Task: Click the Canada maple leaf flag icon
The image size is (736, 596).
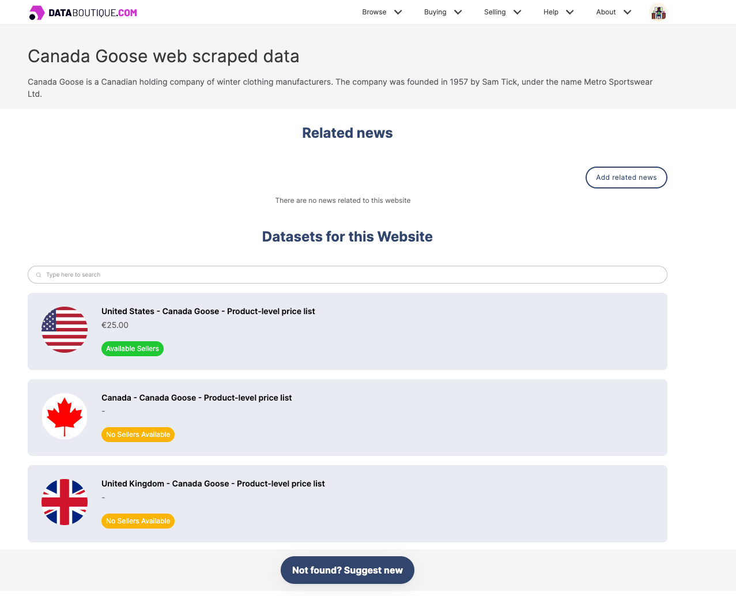Action: [x=65, y=416]
